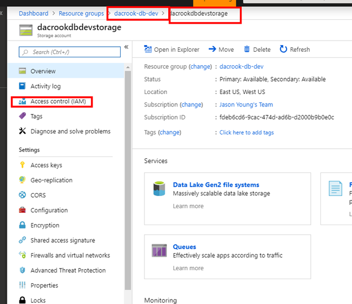
Task: Open the Overview menu item
Action: 66,71
